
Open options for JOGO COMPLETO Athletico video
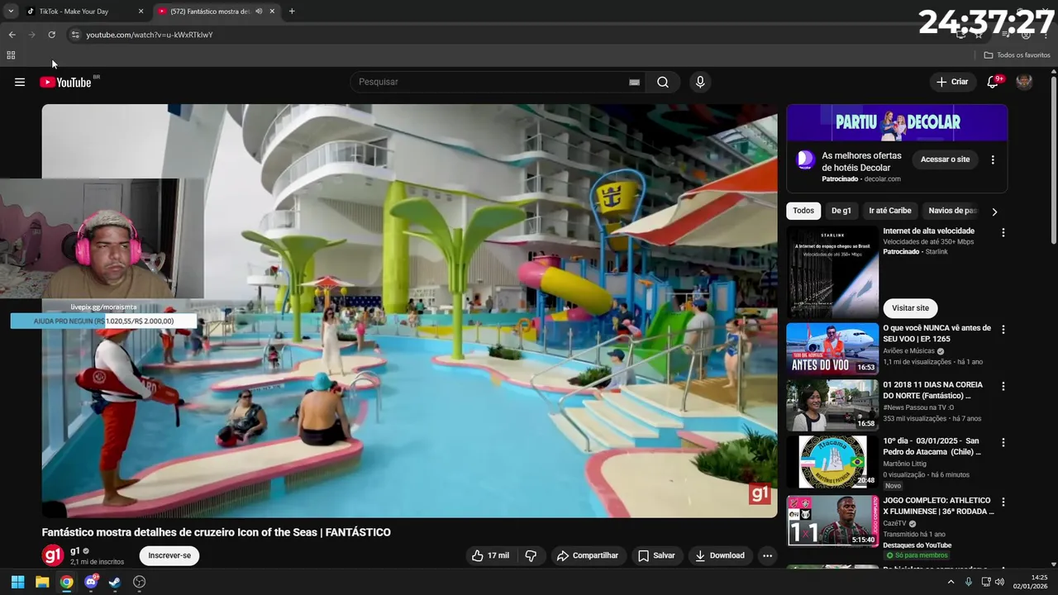1003,502
